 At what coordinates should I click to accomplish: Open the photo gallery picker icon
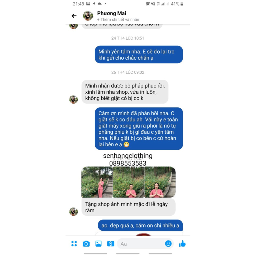click(x=98, y=243)
